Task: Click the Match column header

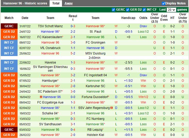Action: coord(9,18)
